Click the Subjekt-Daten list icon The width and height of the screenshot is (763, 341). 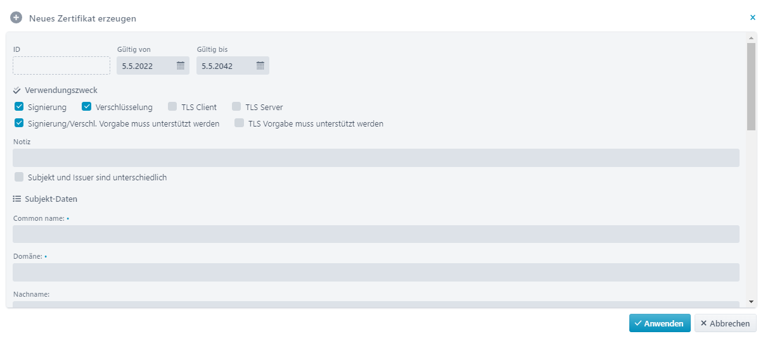(x=17, y=199)
